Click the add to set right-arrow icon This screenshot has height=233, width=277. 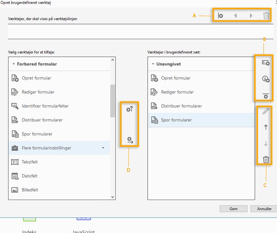click(x=130, y=140)
